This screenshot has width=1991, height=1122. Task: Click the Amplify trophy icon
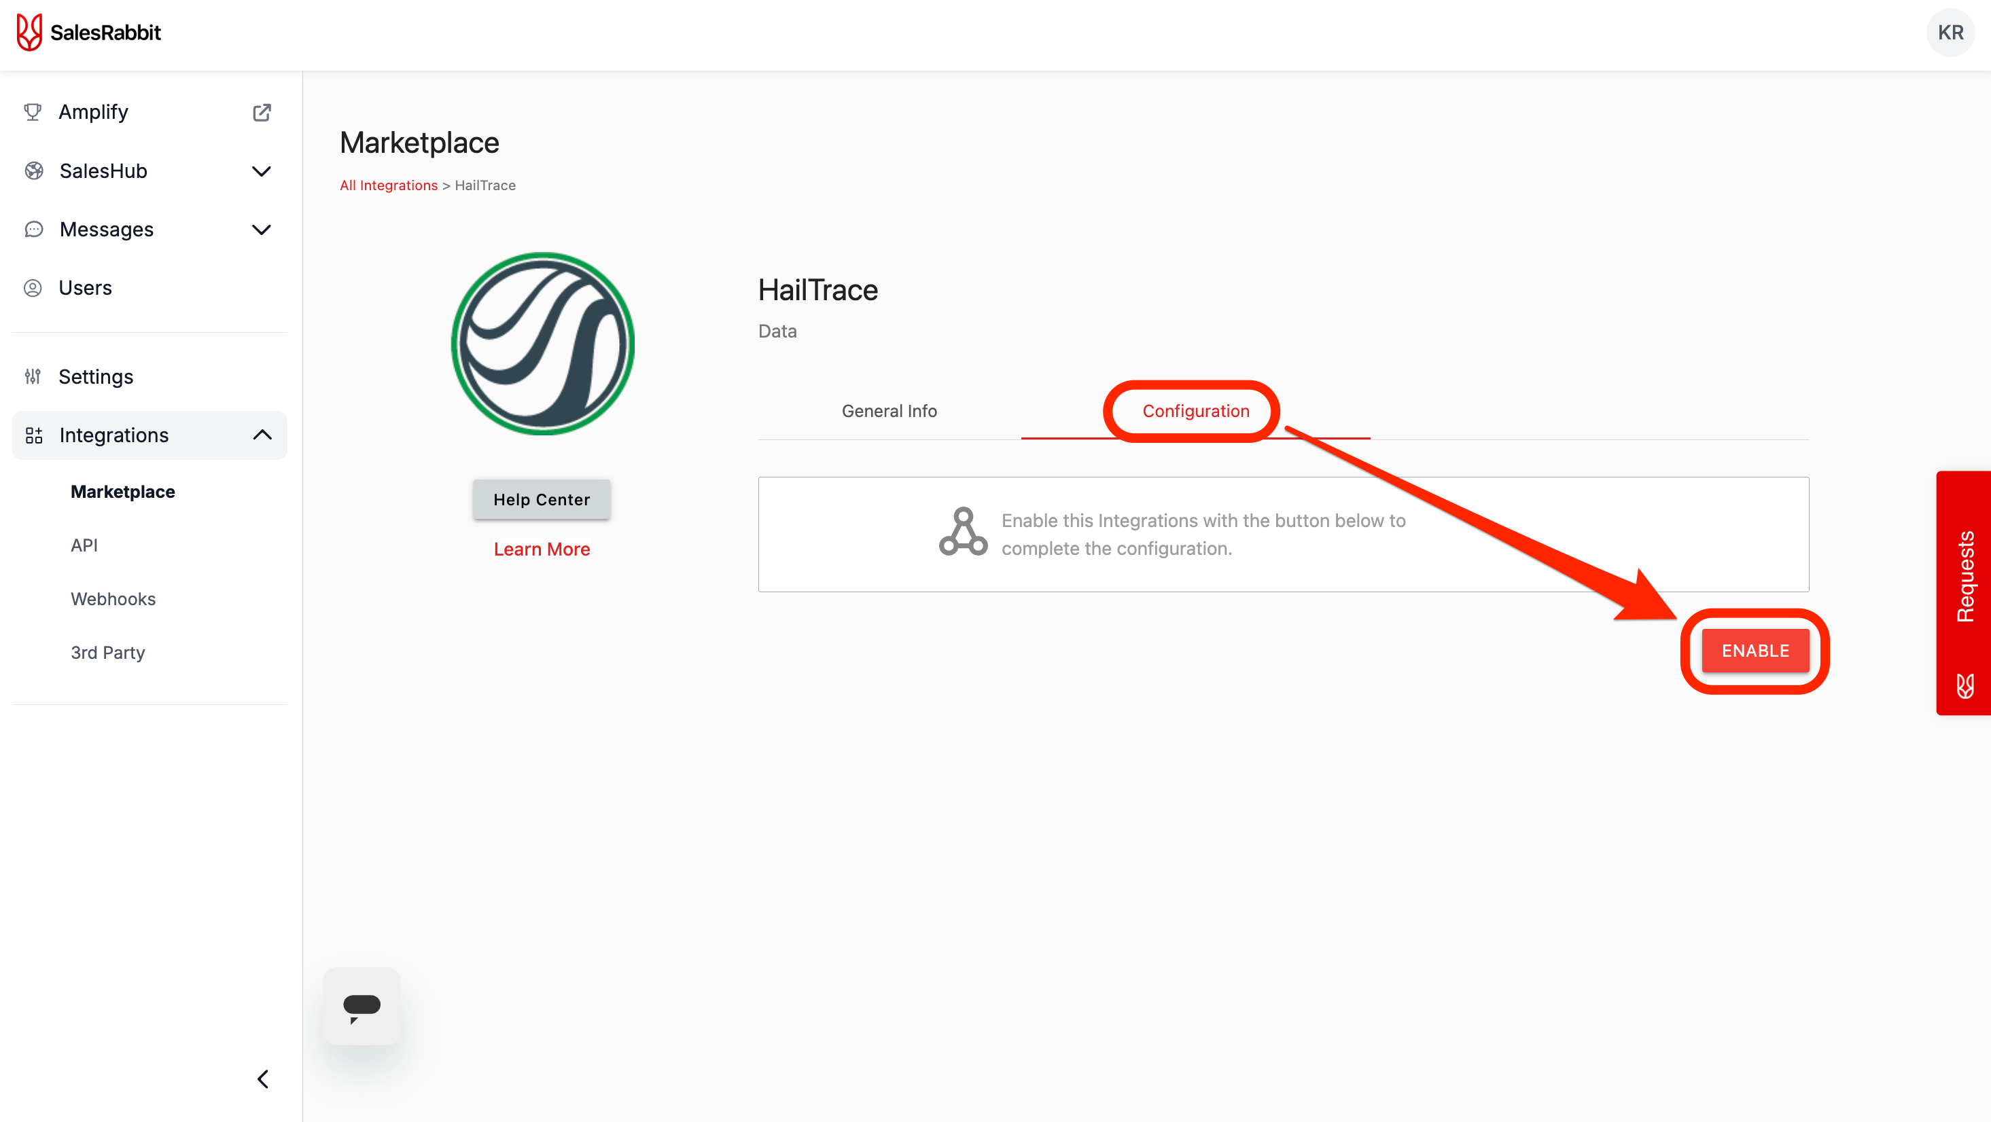click(33, 113)
